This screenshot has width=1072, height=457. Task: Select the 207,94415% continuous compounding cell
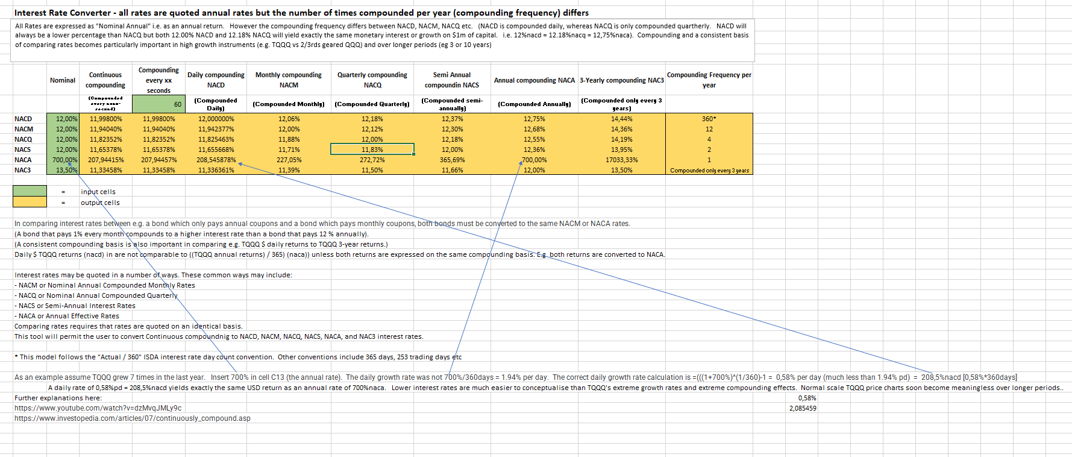click(105, 160)
